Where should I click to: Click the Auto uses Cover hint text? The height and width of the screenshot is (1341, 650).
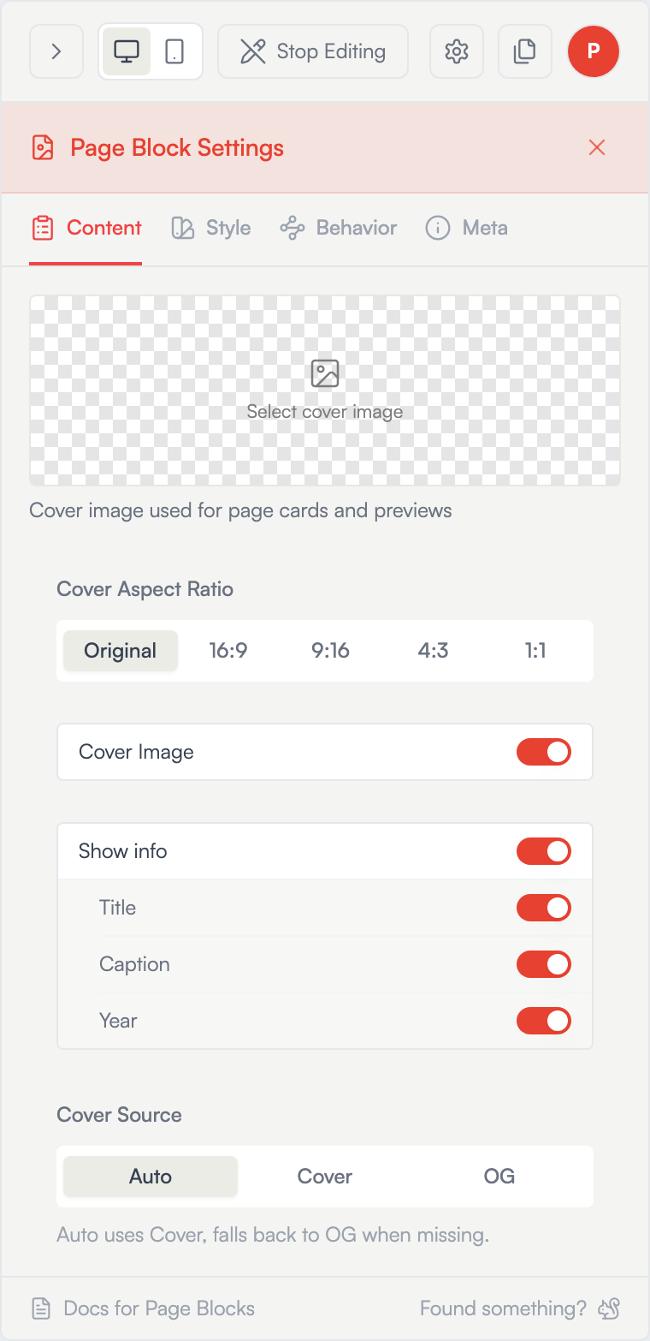(273, 1235)
